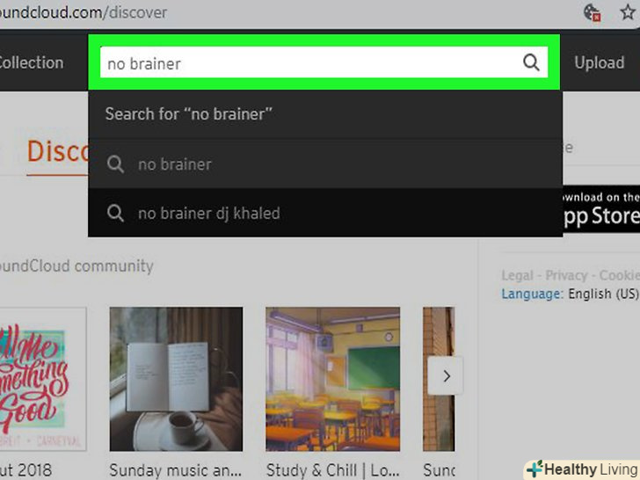Click magnifier icon beside 'no brainer dj khaled'
The height and width of the screenshot is (480, 640).
tap(115, 213)
